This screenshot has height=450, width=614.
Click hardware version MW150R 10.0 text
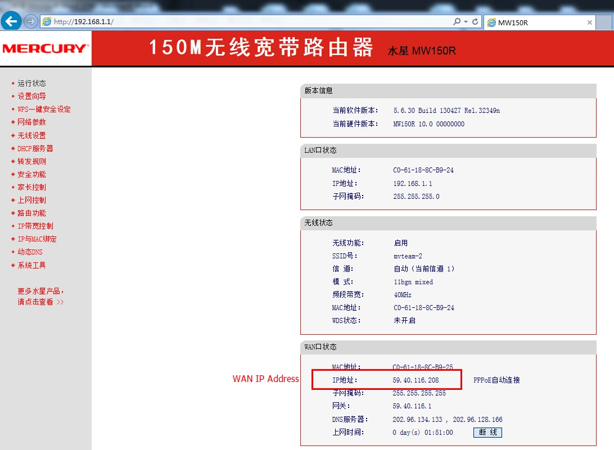tap(429, 124)
